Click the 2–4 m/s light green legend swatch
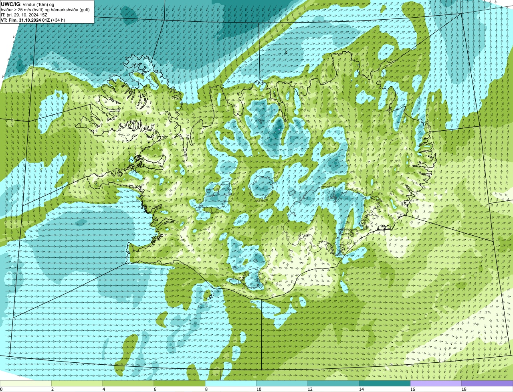The height and width of the screenshot is (392, 513). 77,383
